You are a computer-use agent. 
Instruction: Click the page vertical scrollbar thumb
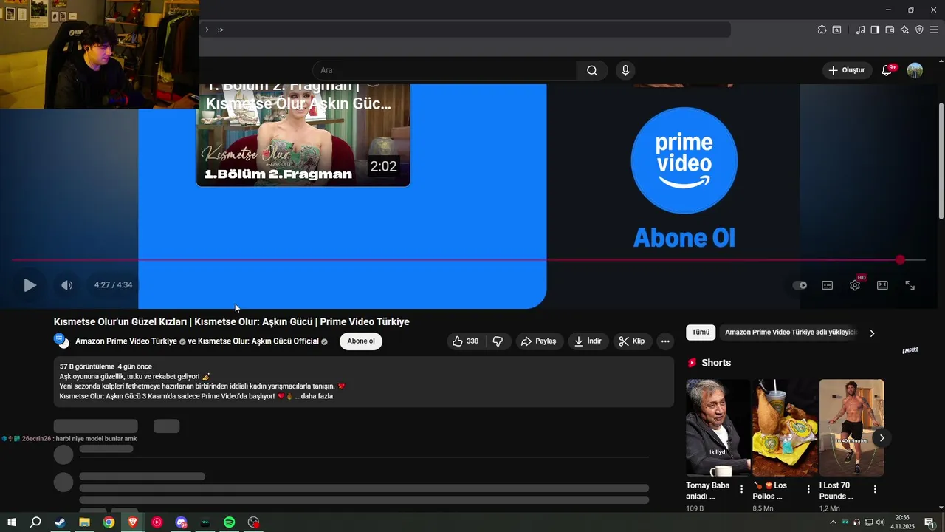tap(941, 160)
